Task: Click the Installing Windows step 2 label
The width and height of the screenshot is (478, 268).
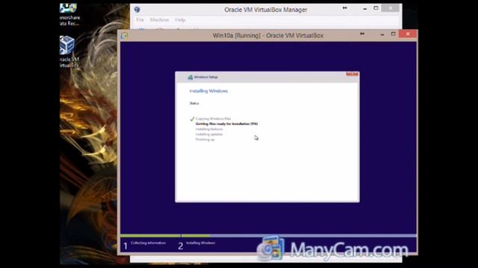Action: pos(201,243)
